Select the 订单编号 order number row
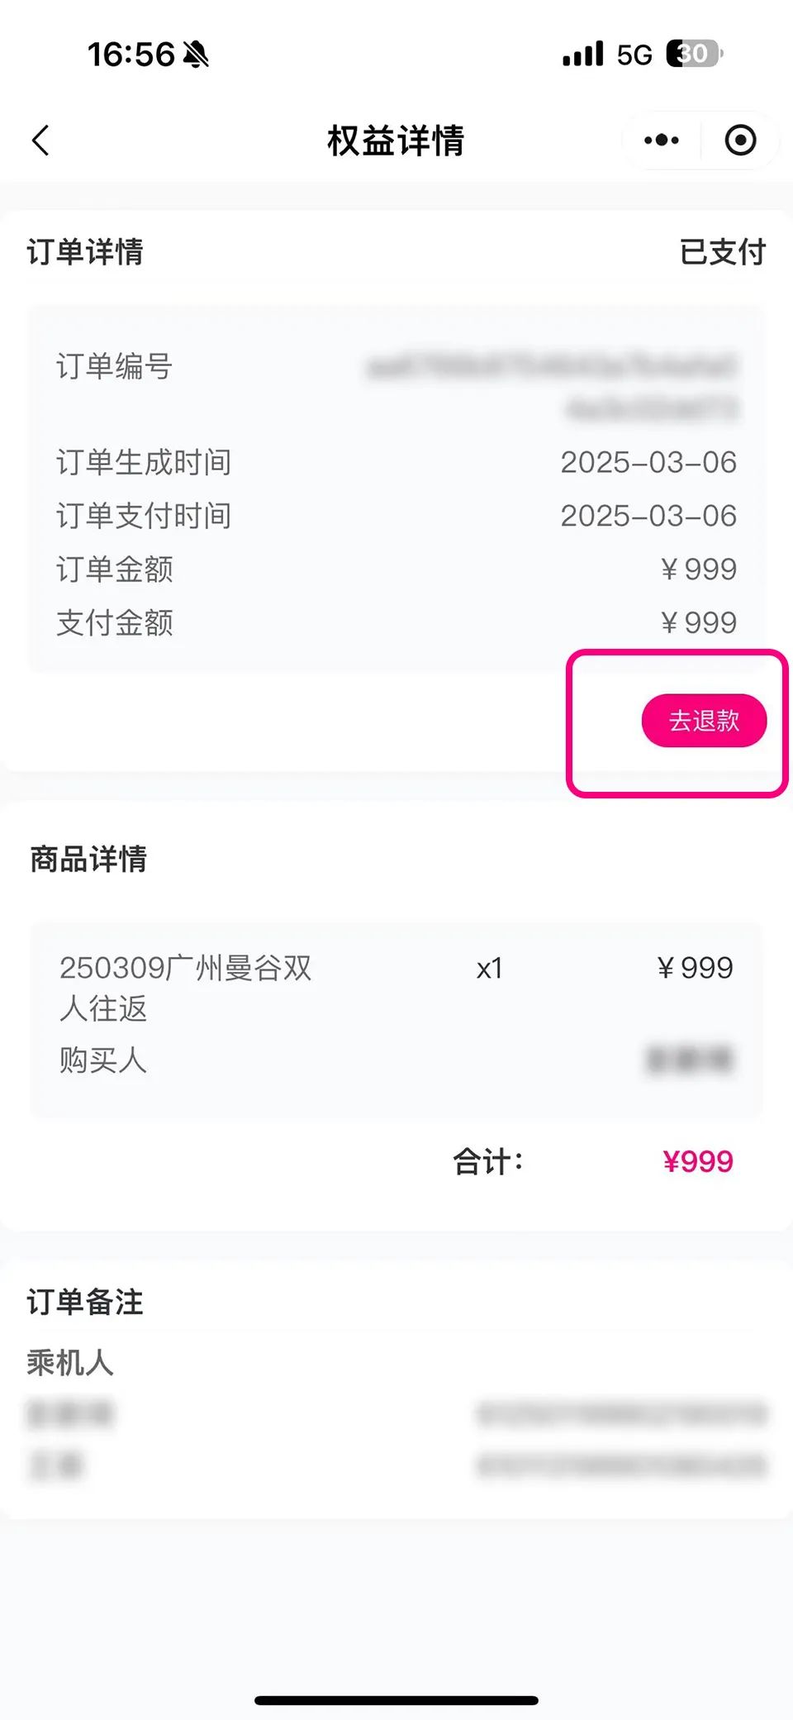Image resolution: width=793 pixels, height=1720 pixels. coord(396,384)
